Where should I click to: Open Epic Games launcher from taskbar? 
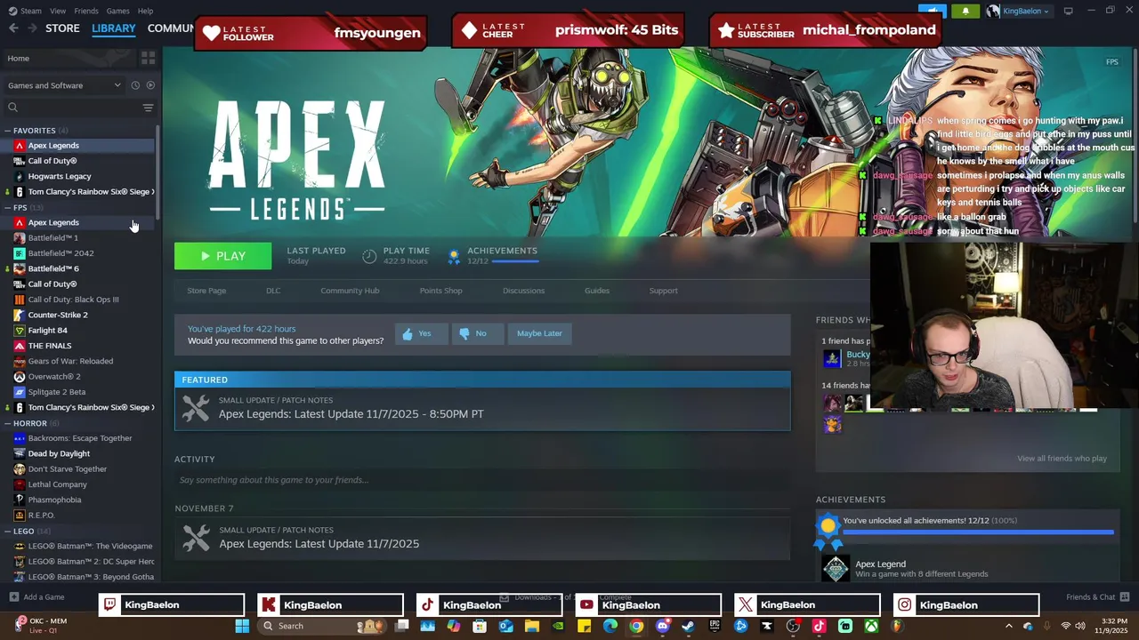coord(715,626)
